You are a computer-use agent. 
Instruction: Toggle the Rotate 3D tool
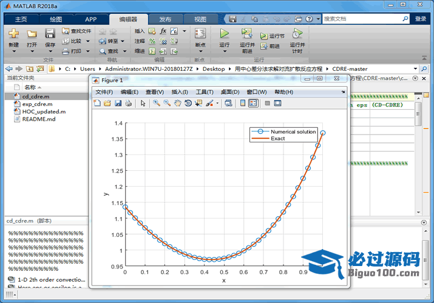pos(188,103)
